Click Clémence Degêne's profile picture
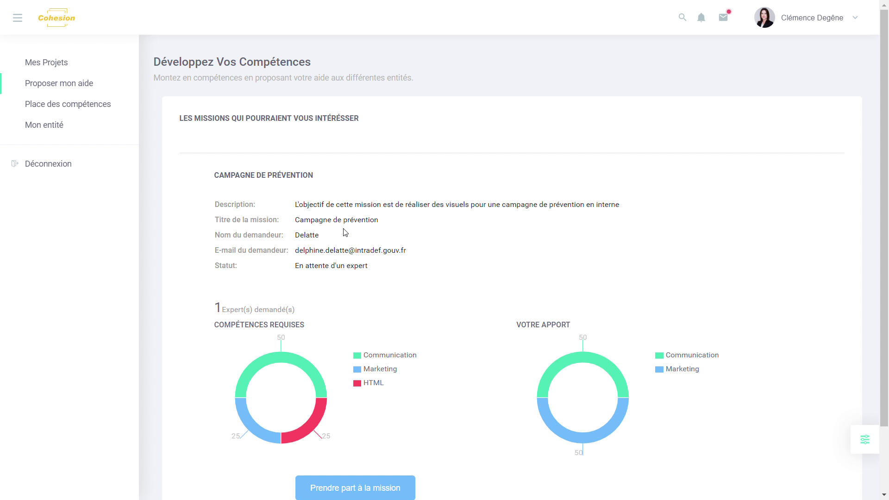Image resolution: width=889 pixels, height=500 pixels. tap(764, 17)
